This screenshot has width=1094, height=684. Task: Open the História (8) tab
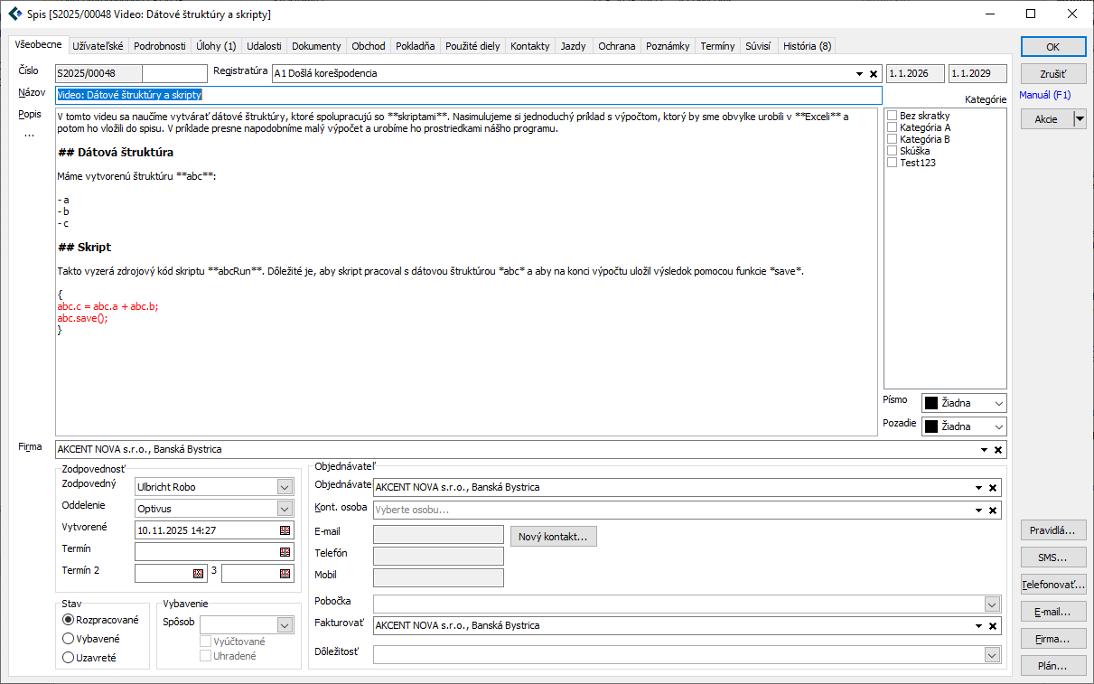click(x=807, y=46)
